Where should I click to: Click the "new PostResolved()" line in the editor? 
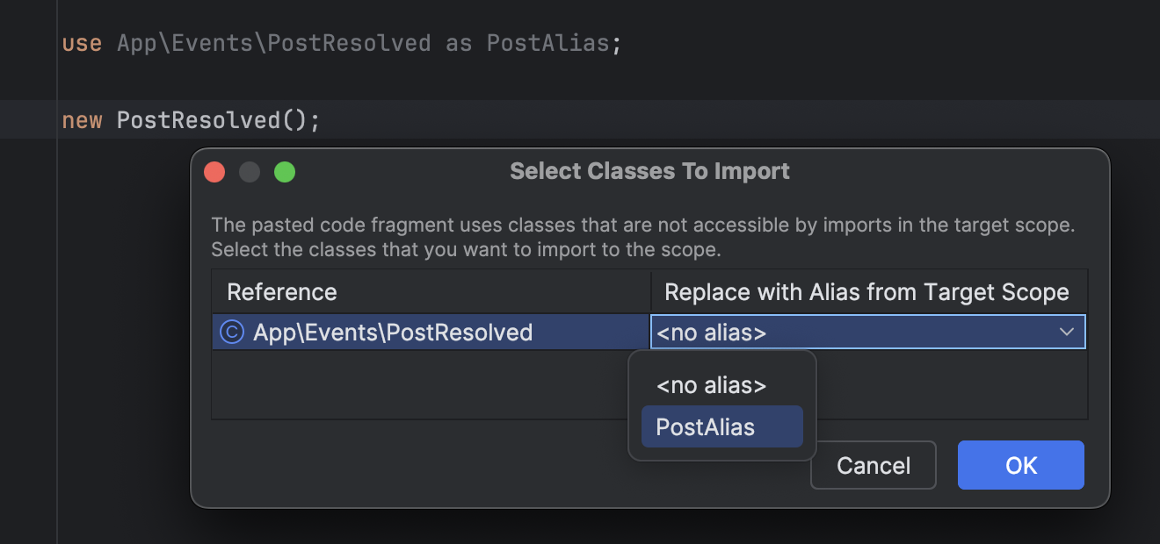189,119
